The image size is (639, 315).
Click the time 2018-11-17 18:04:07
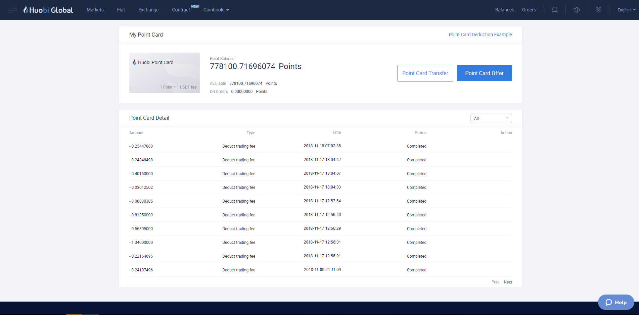(322, 173)
